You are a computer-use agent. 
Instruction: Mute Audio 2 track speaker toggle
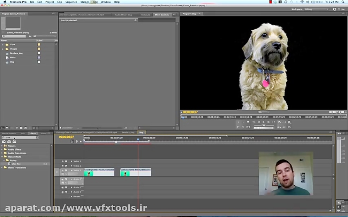(x=63, y=188)
